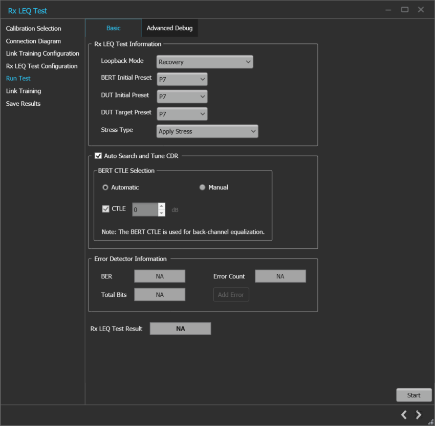Open the BERT Initial Preset dropdown
The height and width of the screenshot is (426, 435).
[x=182, y=79]
